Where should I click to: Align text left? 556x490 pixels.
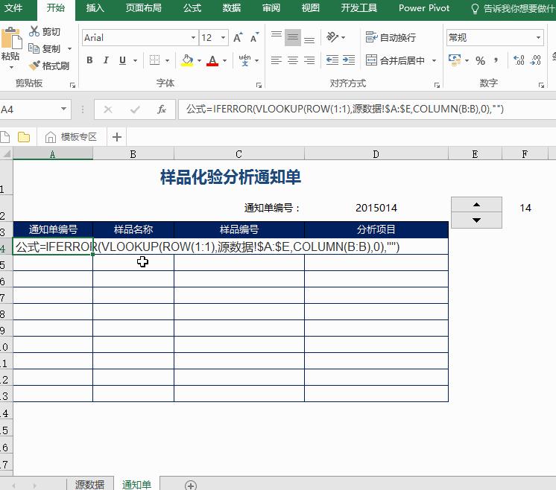click(277, 60)
